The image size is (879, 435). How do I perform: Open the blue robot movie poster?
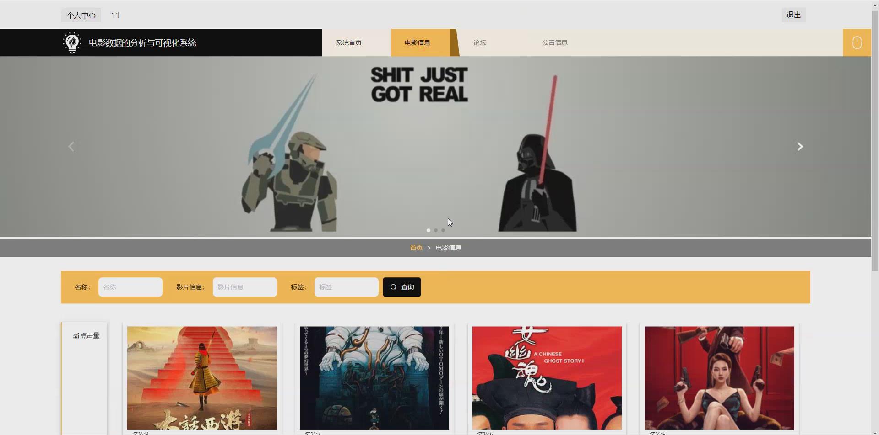[x=374, y=378]
